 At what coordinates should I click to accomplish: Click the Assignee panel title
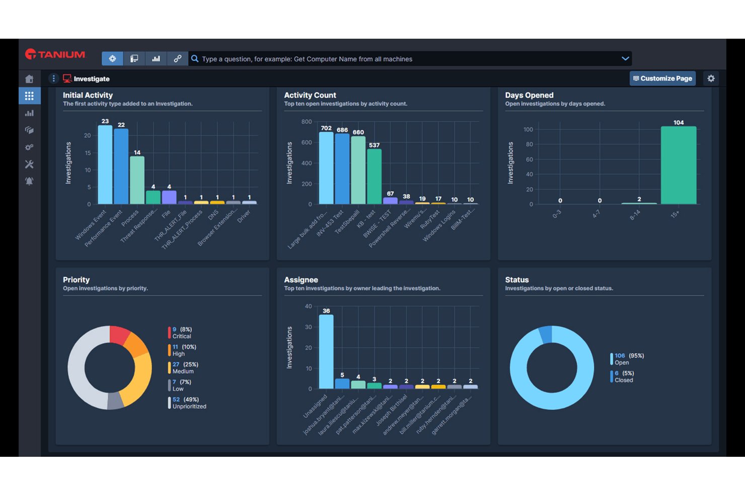tap(301, 280)
